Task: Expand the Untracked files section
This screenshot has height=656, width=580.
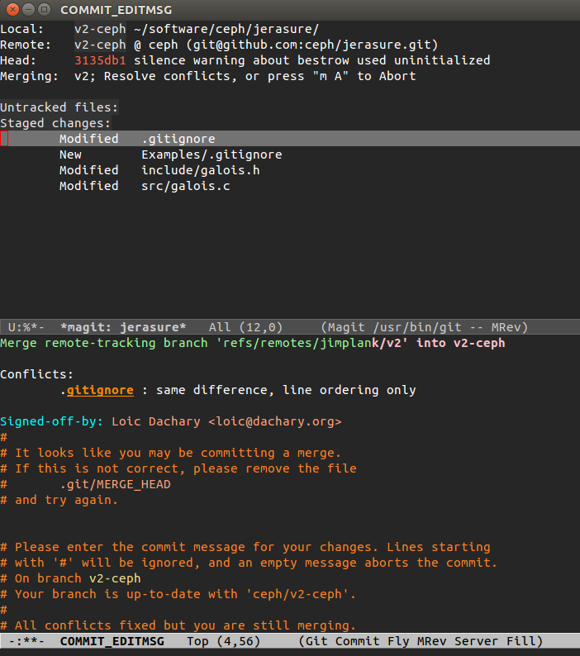Action: (x=59, y=107)
